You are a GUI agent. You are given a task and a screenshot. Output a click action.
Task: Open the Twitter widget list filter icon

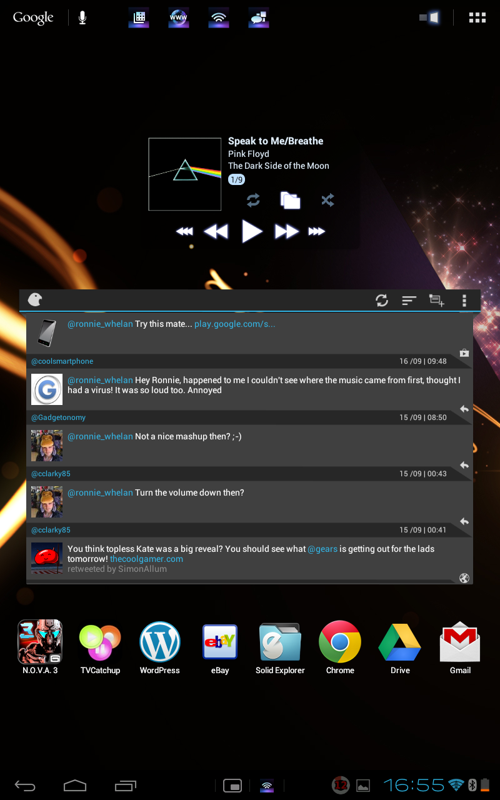(409, 301)
